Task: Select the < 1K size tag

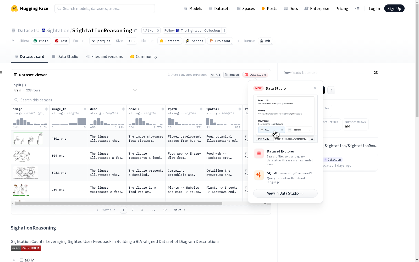Action: click(x=131, y=41)
